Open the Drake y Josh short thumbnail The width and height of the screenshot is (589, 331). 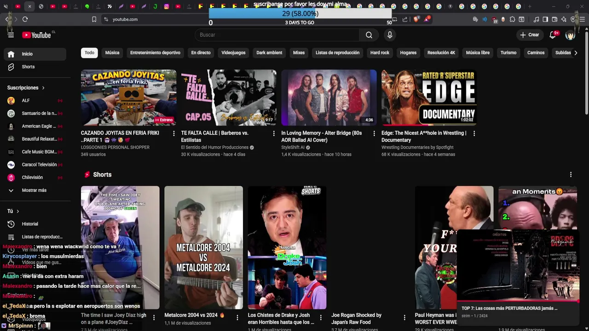pos(287,247)
